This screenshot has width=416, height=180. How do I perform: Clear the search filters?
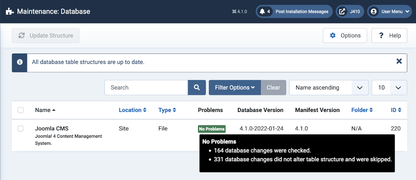[x=273, y=88]
